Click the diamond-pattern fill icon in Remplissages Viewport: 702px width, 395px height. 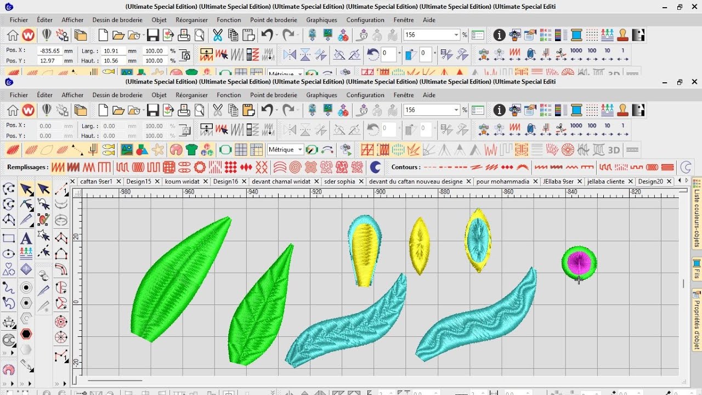[x=231, y=167]
